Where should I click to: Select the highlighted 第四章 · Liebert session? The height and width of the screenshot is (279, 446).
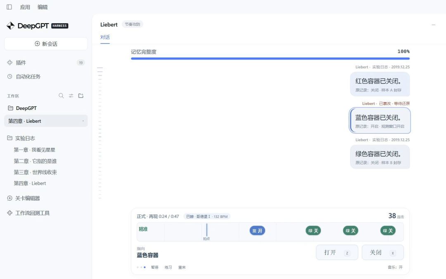46,121
